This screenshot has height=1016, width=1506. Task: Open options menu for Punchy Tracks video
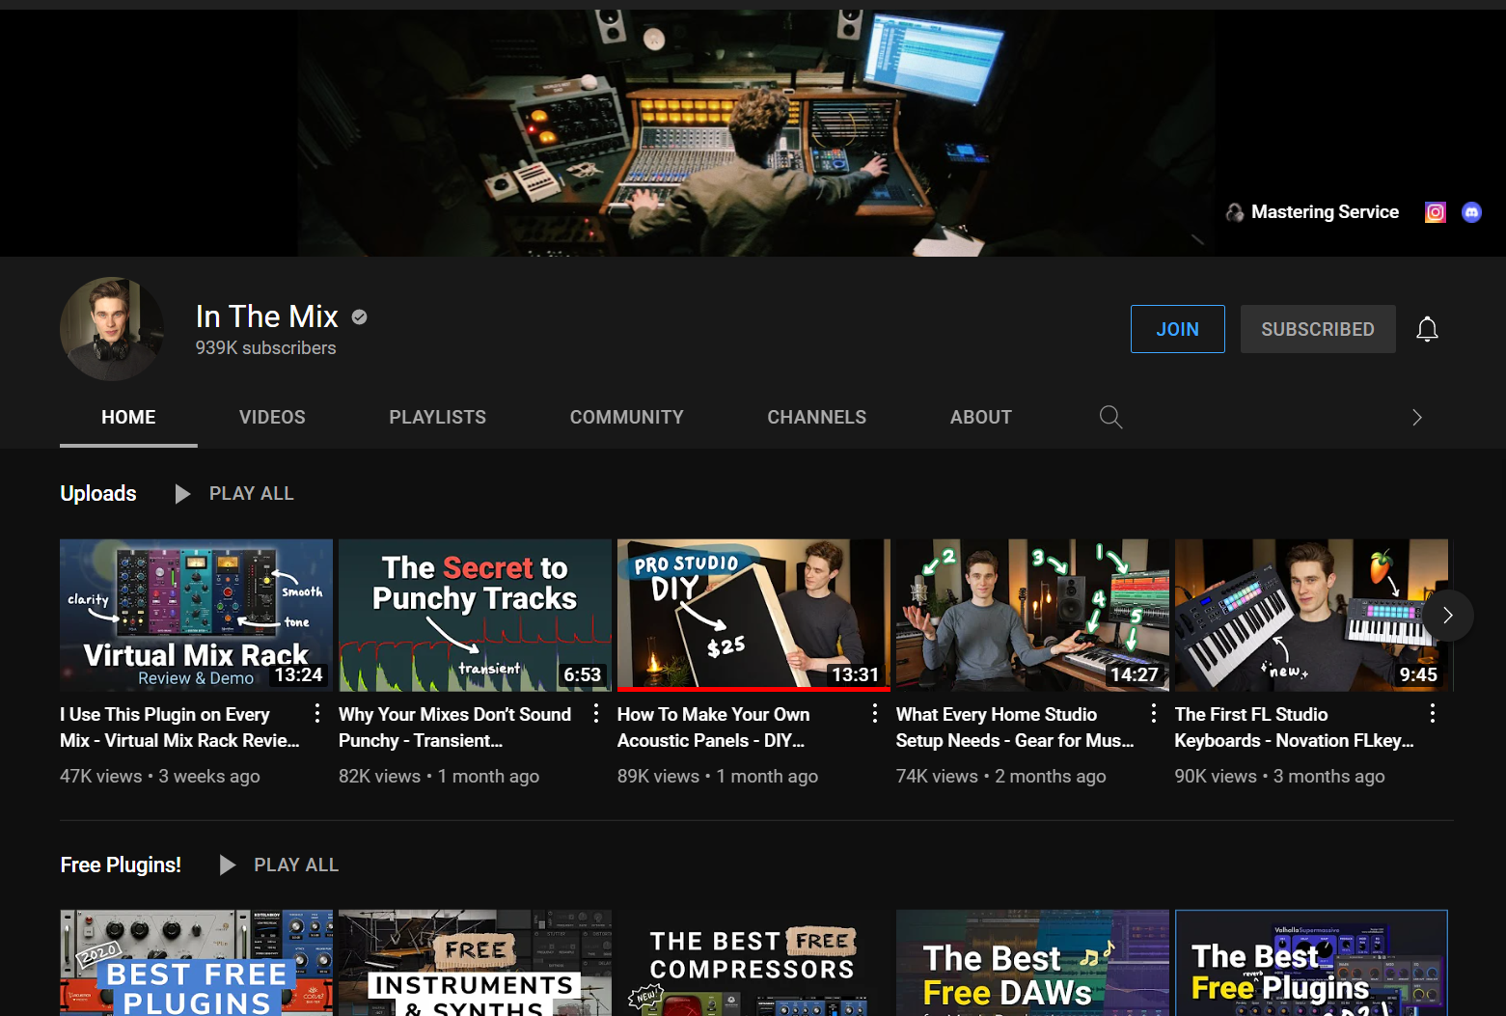[595, 714]
